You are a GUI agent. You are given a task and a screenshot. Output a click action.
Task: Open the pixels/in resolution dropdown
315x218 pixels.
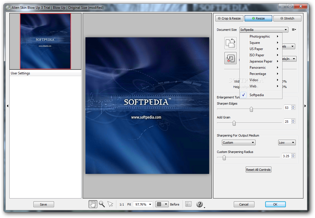(289, 59)
